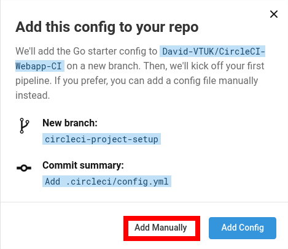Image resolution: width=288 pixels, height=249 pixels.
Task: Choose the Add Manually button
Action: [161, 228]
